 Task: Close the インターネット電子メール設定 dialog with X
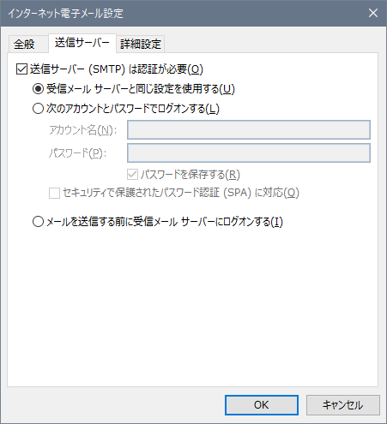[373, 13]
